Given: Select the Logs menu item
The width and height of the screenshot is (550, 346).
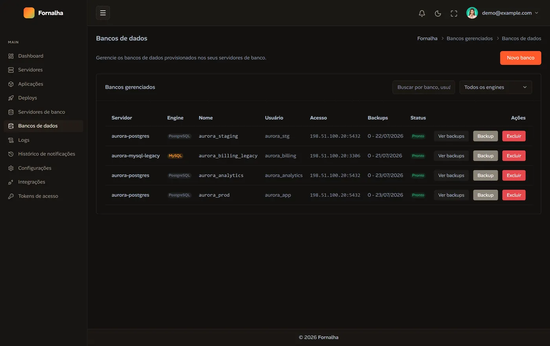Looking at the screenshot, I should tap(44, 140).
